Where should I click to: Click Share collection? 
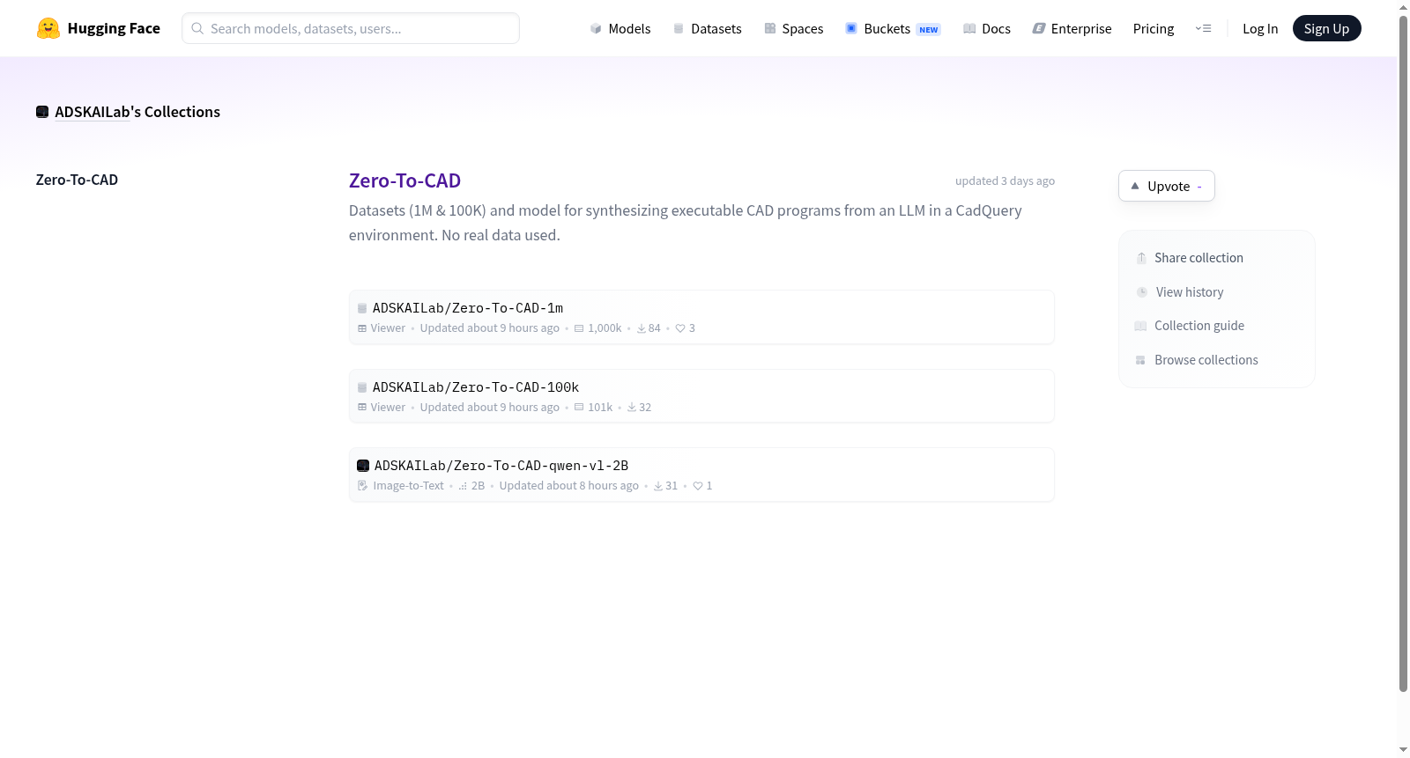coord(1198,258)
